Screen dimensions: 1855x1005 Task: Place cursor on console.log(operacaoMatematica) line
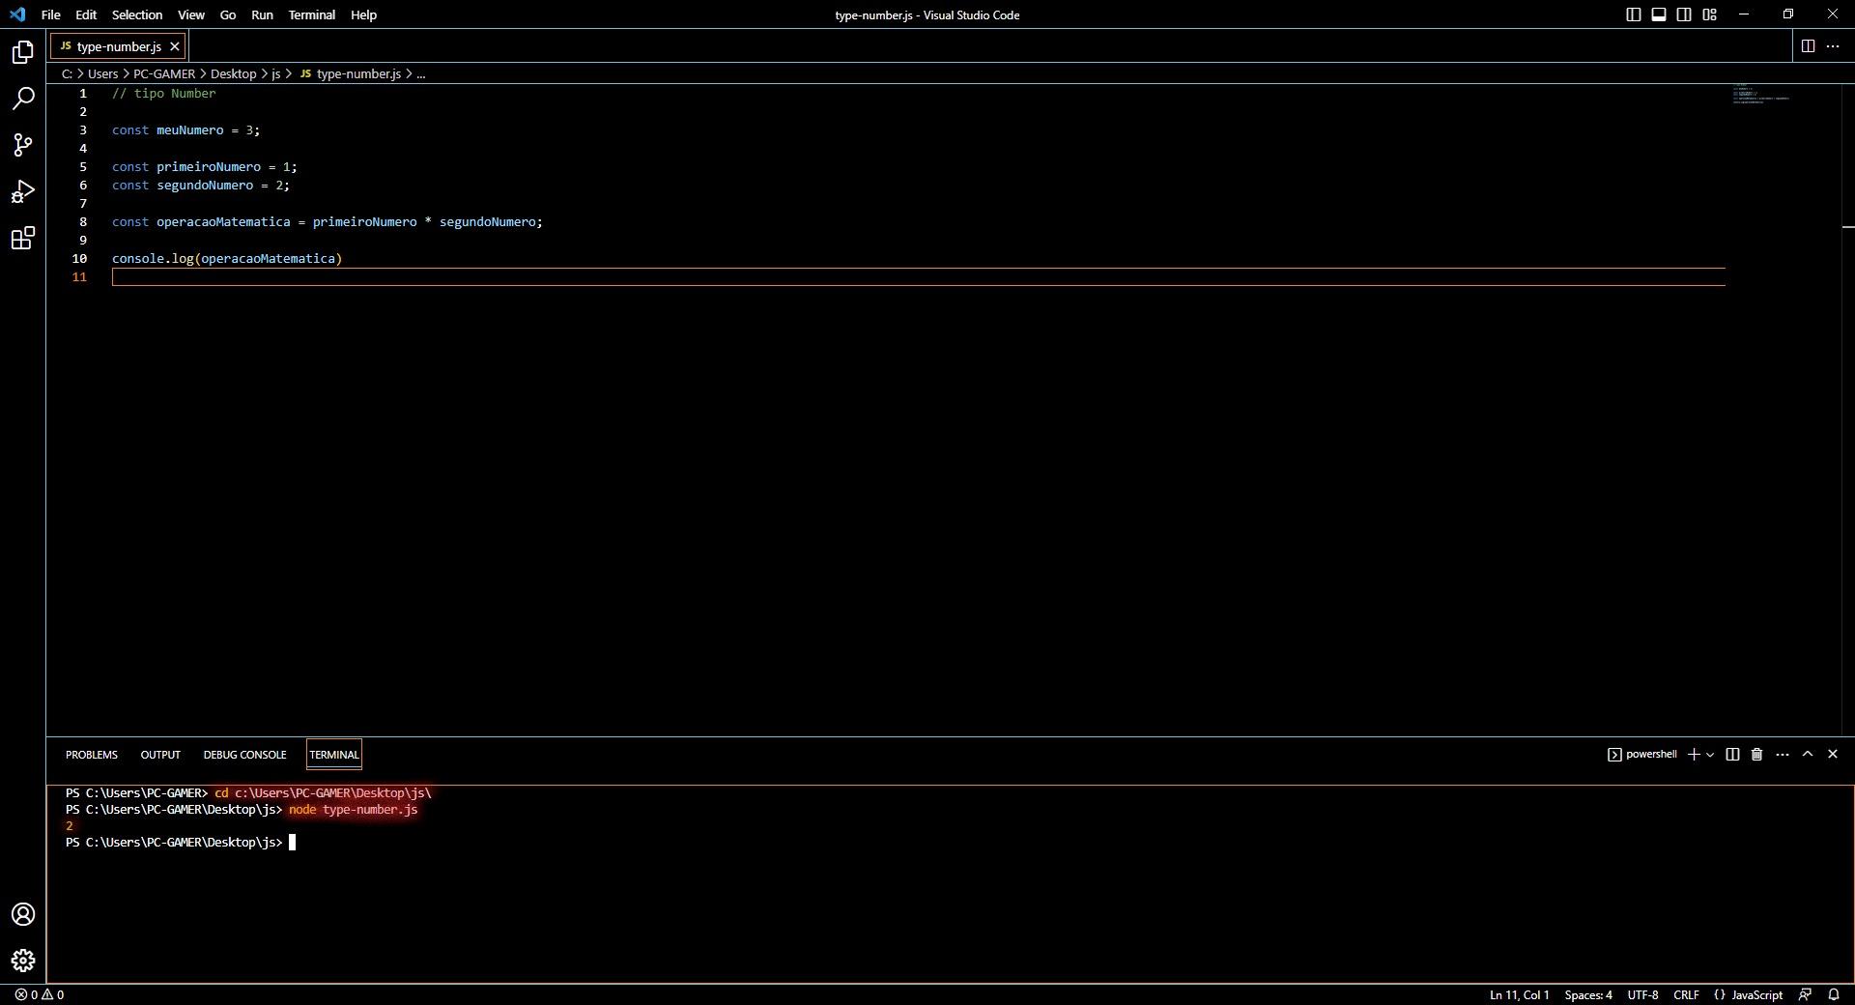[x=227, y=259]
